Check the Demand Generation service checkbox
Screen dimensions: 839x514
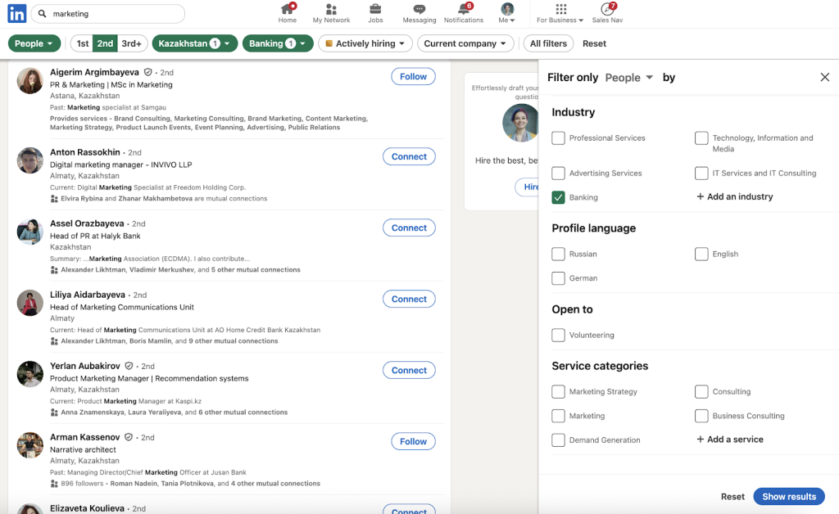tap(558, 440)
